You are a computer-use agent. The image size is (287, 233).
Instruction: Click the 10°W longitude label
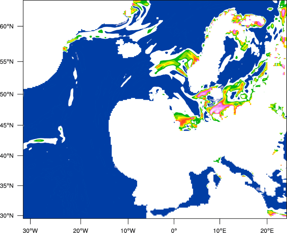point(128,230)
